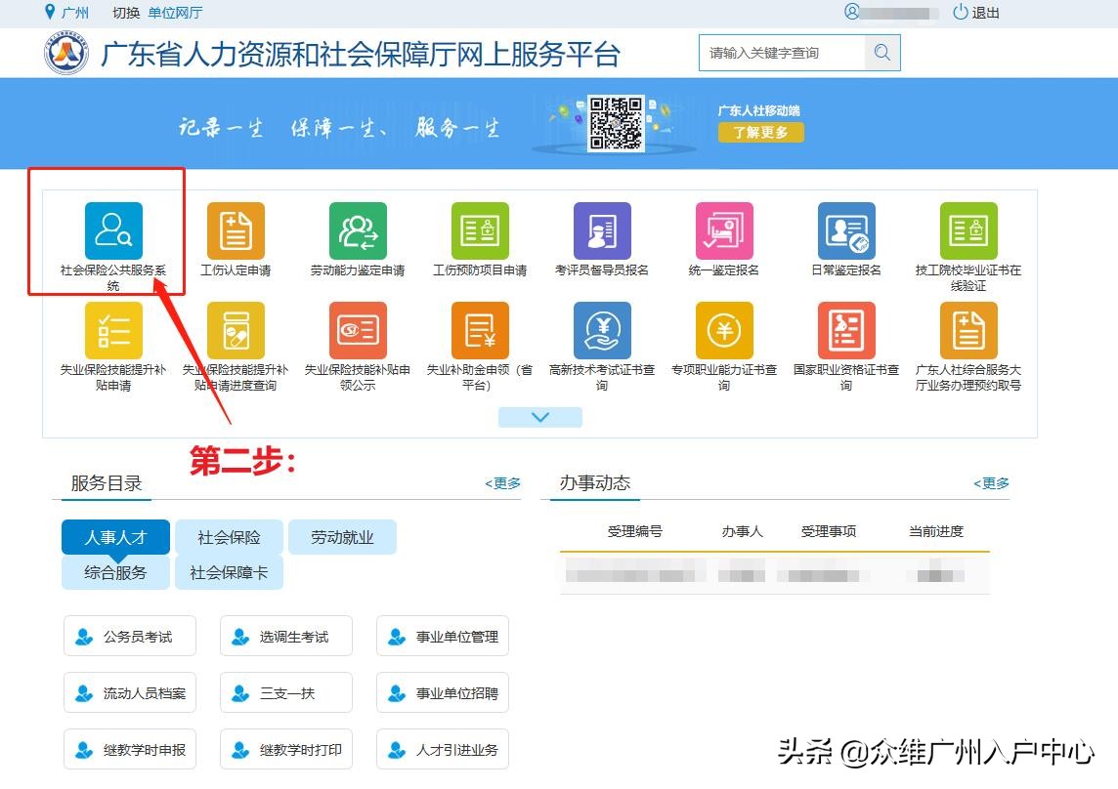Select the 社会保障卡 tab
The height and width of the screenshot is (789, 1118).
tap(229, 572)
